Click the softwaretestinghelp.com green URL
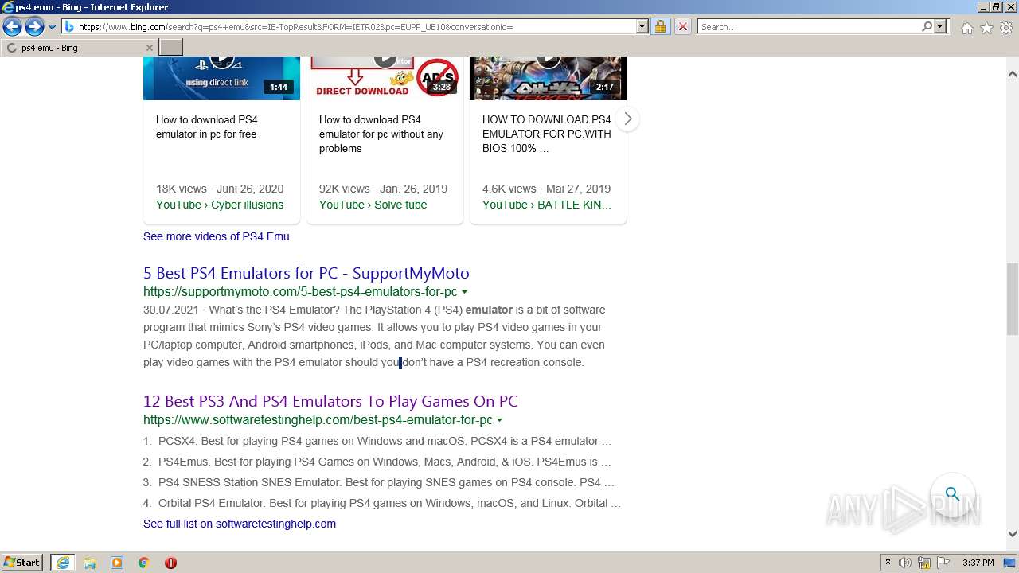 click(x=318, y=420)
